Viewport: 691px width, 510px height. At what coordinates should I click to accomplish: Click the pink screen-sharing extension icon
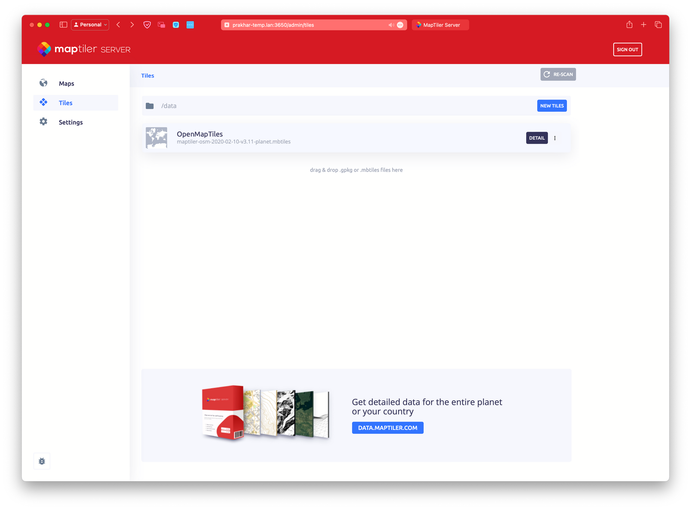point(161,25)
